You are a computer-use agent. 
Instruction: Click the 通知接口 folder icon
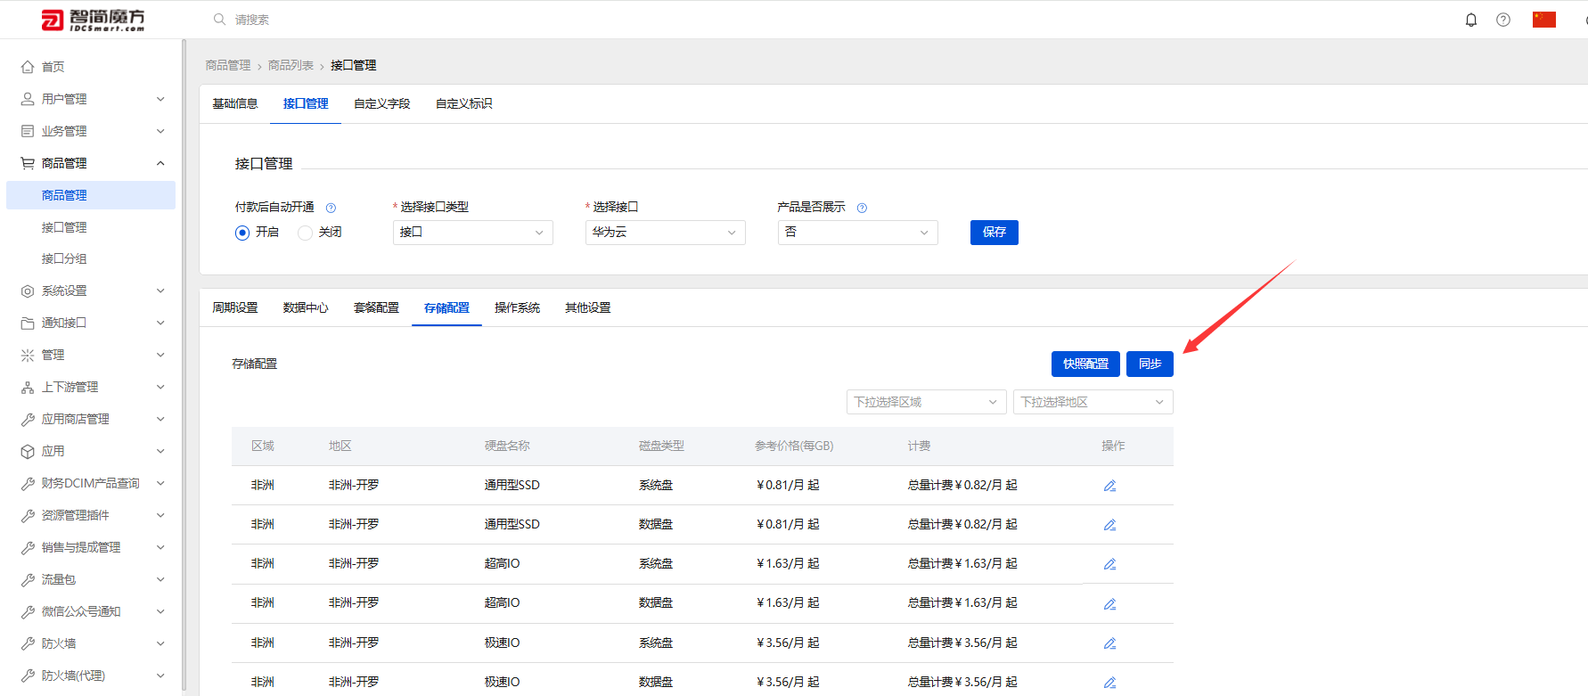[28, 323]
